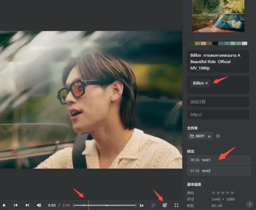Click the file name field
The image size is (256, 210).
pos(218,61)
